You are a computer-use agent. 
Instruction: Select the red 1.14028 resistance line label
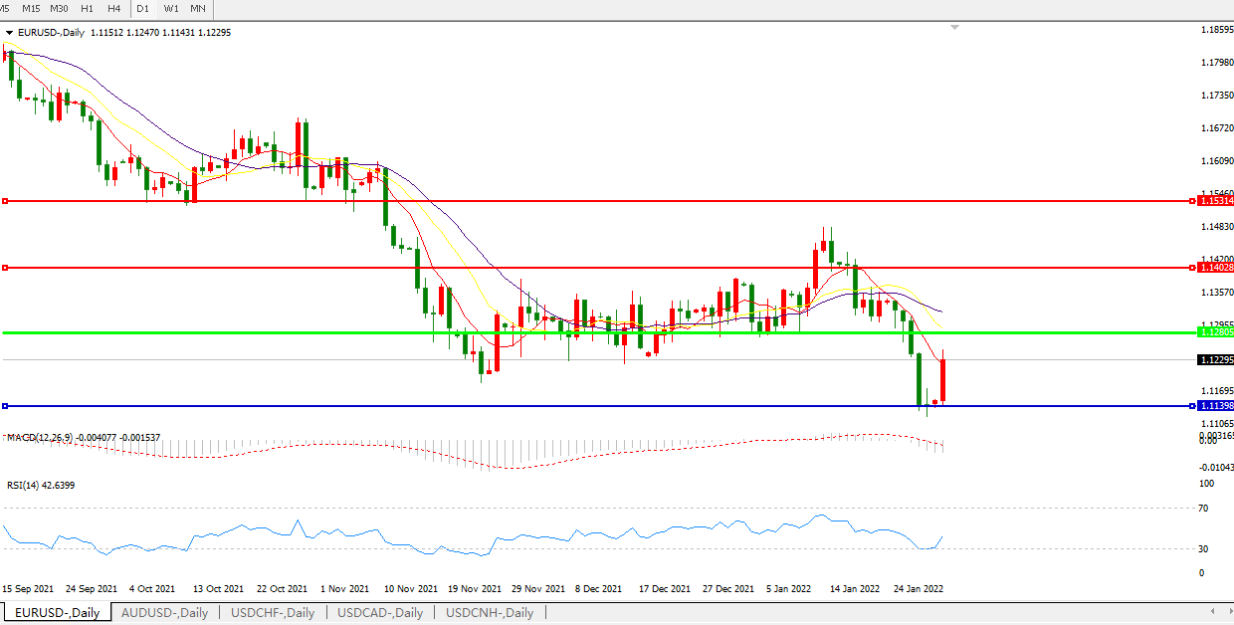pyautogui.click(x=1215, y=268)
